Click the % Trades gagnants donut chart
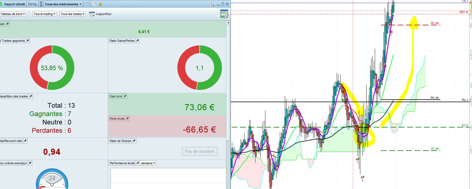Viewport: 472px width, 189px height. point(52,68)
